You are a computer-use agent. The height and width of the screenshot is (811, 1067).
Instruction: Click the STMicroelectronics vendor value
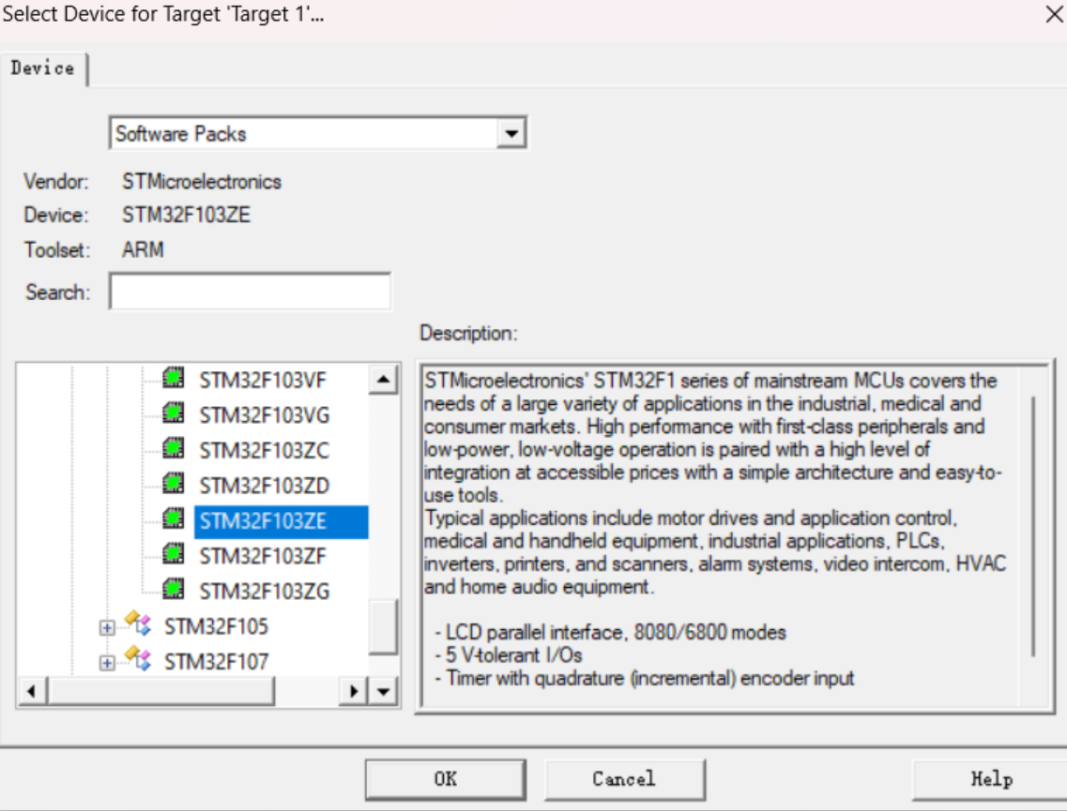point(202,182)
